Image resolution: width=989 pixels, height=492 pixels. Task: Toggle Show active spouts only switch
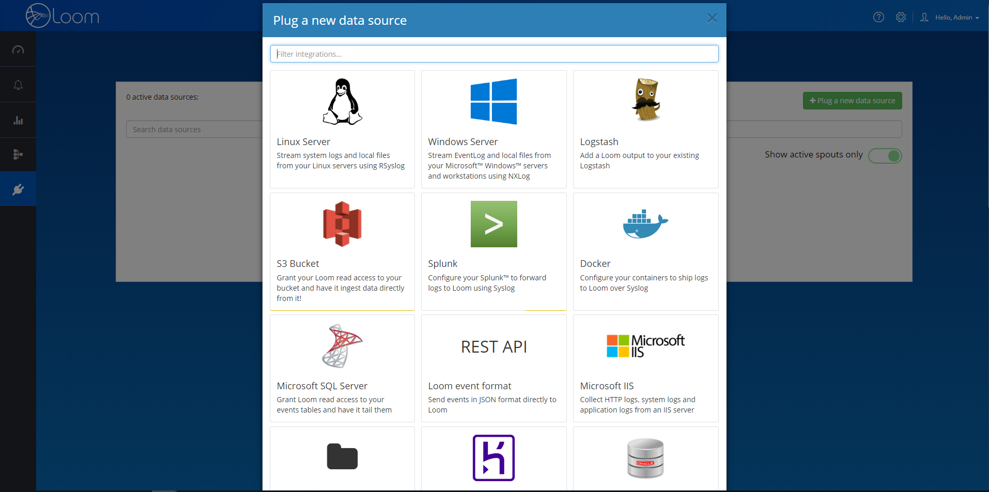[x=885, y=155]
